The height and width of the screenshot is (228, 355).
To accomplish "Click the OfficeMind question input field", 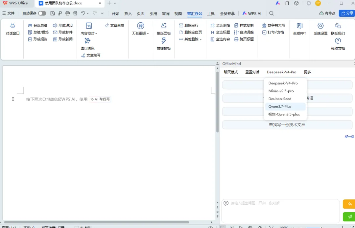I will point(280,211).
